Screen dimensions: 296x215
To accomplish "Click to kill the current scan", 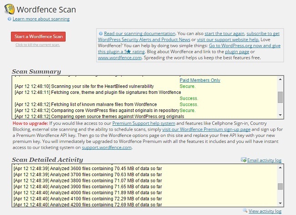I will point(38,45).
